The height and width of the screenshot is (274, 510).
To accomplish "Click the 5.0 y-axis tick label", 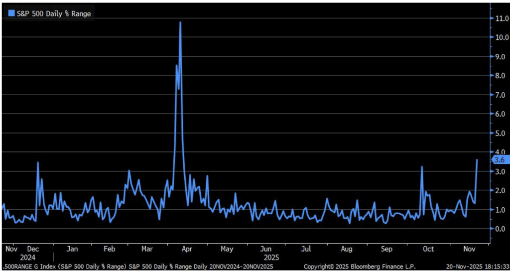I will point(499,134).
